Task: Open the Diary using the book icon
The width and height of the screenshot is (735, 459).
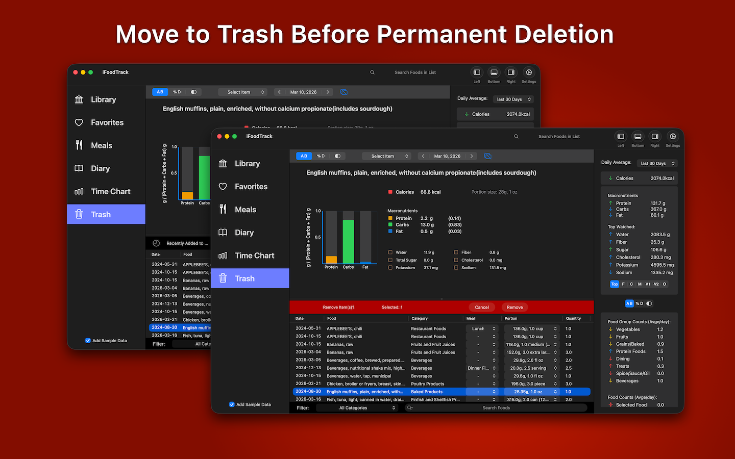Action: pos(243,232)
